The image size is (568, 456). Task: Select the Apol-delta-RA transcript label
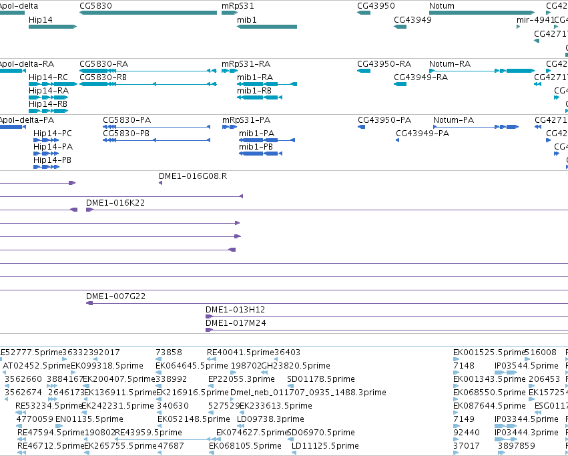(x=27, y=64)
